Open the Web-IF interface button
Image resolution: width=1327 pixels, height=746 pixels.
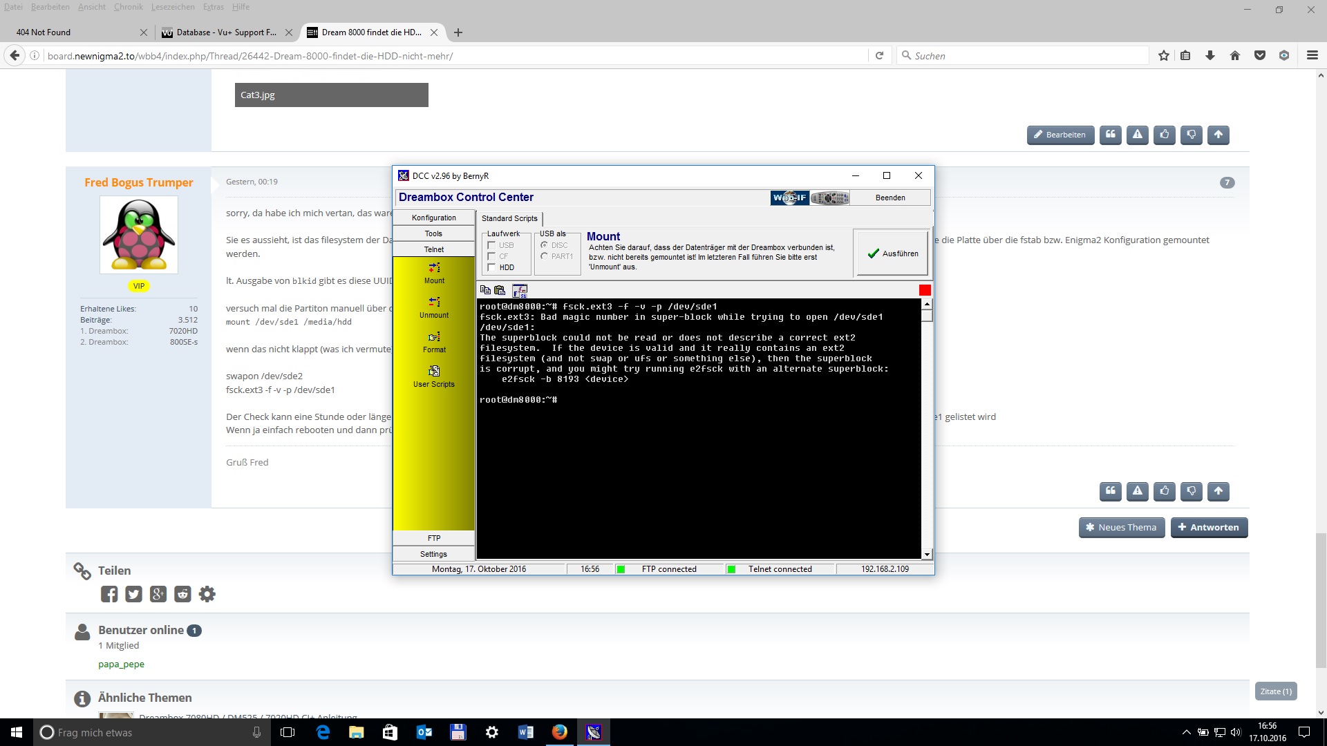pos(790,198)
